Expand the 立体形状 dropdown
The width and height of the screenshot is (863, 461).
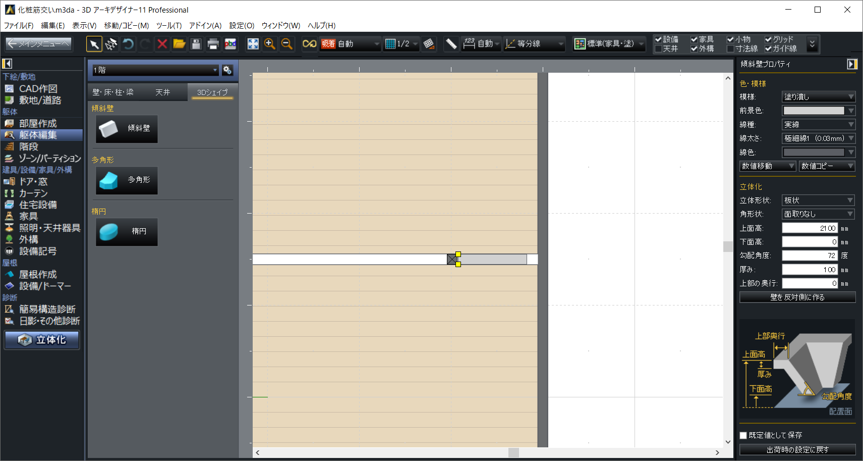point(818,200)
